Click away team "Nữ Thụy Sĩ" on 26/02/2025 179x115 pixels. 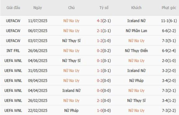[136, 100]
